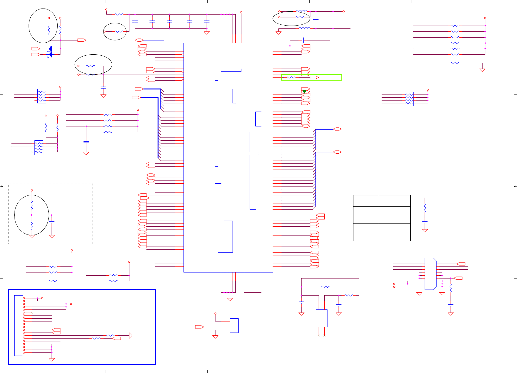Click the empty five-row table

tap(382, 218)
